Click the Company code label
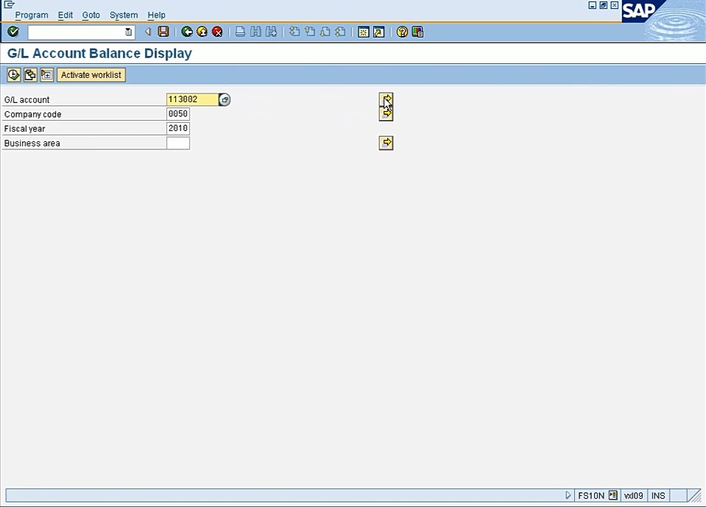Viewport: 706px width, 507px height. (x=33, y=114)
